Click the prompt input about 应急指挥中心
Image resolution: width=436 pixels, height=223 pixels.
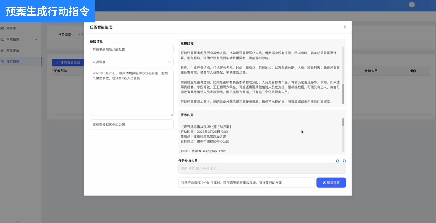246,183
